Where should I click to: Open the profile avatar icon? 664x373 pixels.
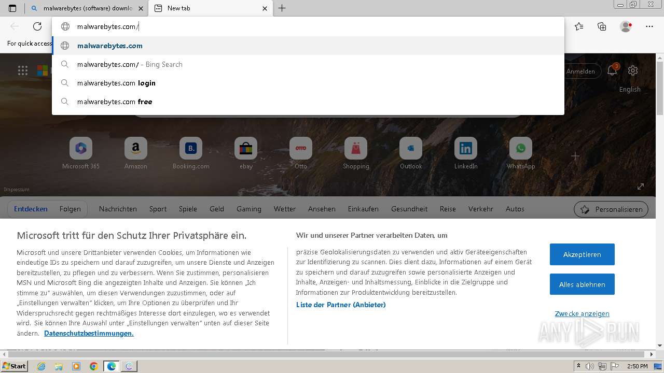(x=626, y=26)
